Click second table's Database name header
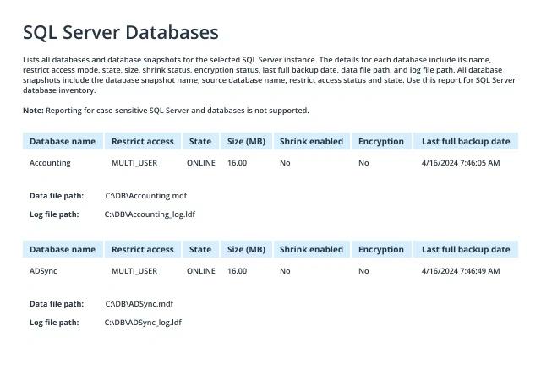The width and height of the screenshot is (541, 380). [x=63, y=249]
